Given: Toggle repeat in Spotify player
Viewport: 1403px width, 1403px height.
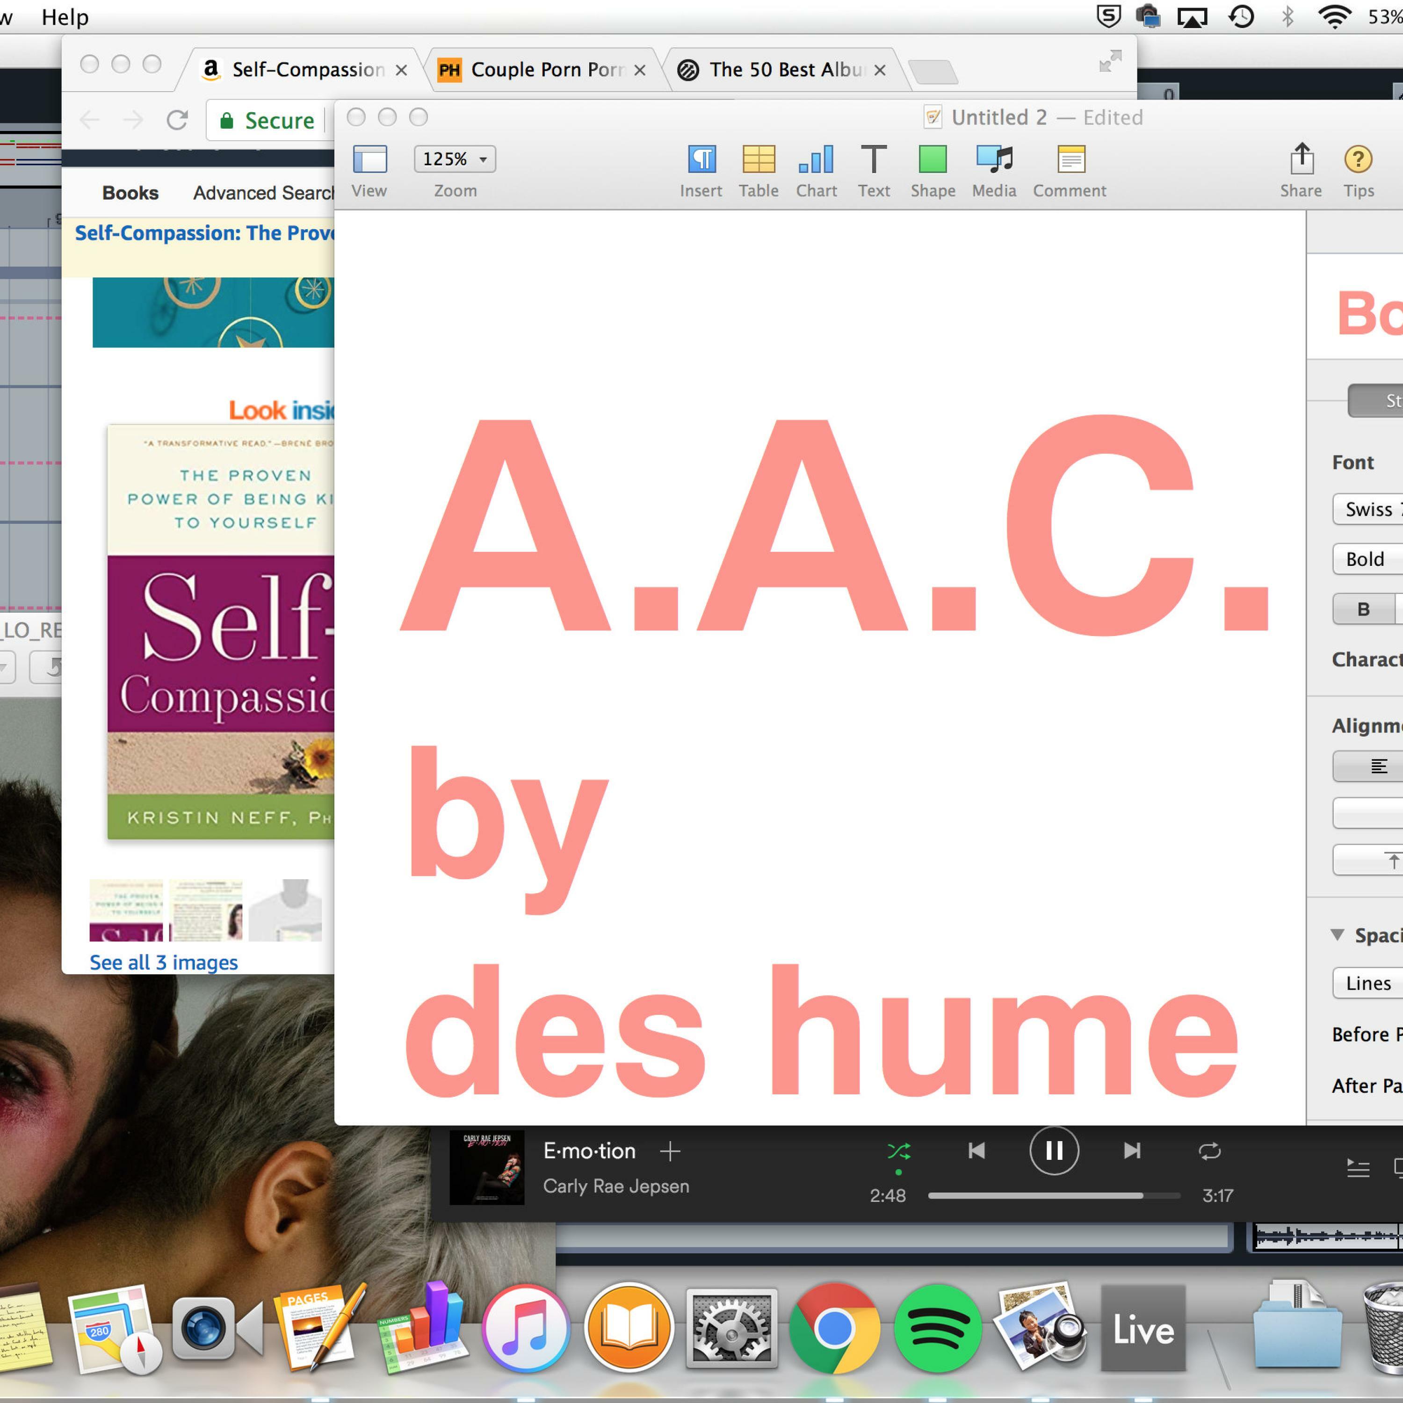Looking at the screenshot, I should (x=1209, y=1151).
